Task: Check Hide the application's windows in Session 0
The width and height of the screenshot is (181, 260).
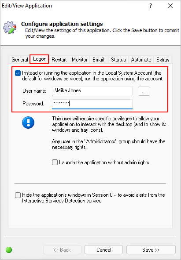Action: [18, 195]
